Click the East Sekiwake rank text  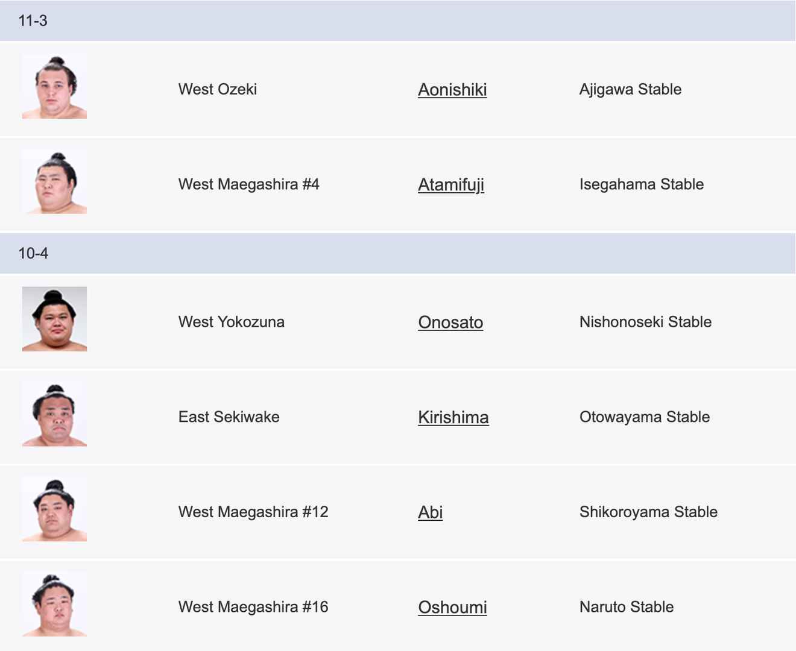click(x=229, y=417)
